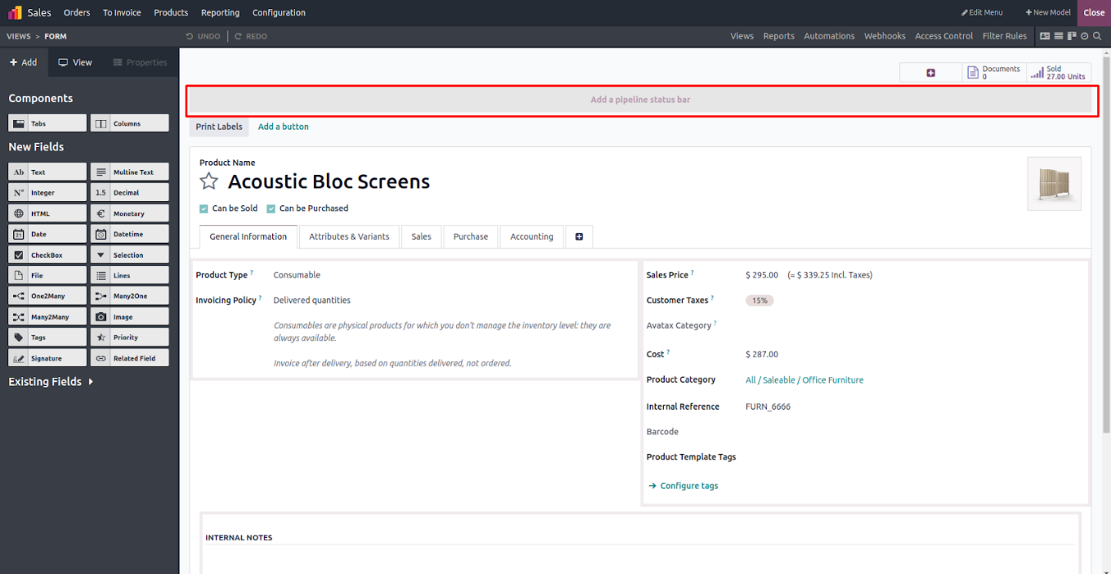Toggle the Can be Purchased checkbox

(x=271, y=209)
